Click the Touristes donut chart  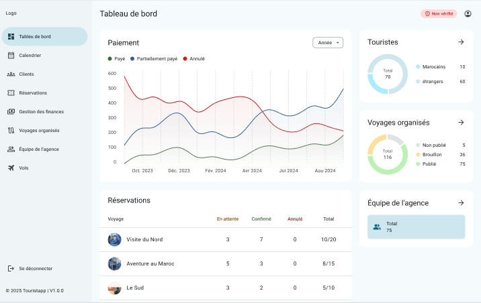click(388, 74)
